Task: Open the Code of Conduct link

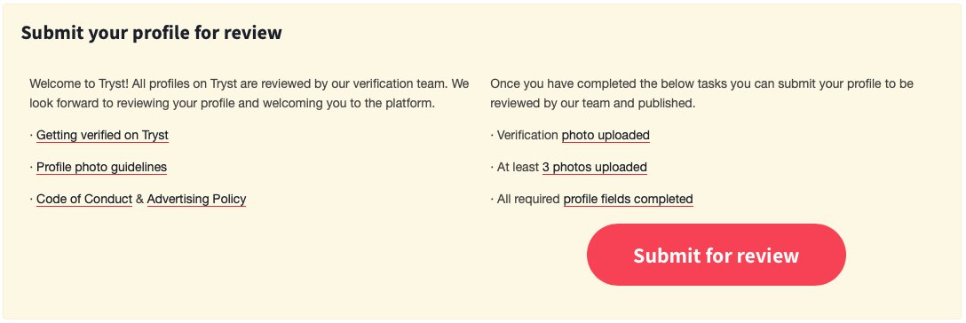Action: 84,200
